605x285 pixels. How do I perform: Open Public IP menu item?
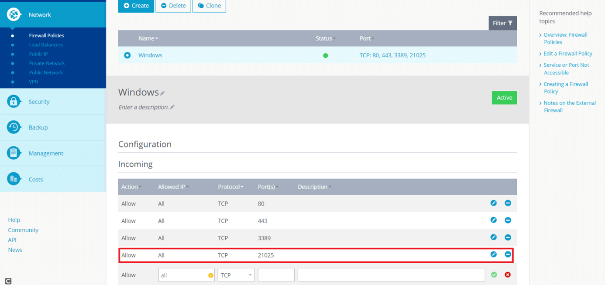click(38, 54)
